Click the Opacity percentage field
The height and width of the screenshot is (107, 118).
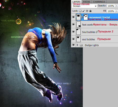click(x=111, y=6)
